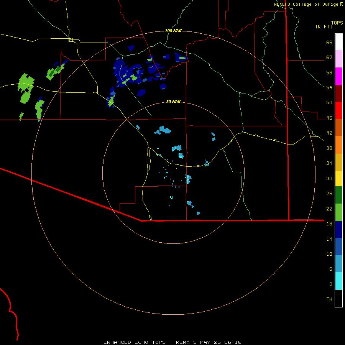Click the white swatch at the legend top

(x=338, y=42)
